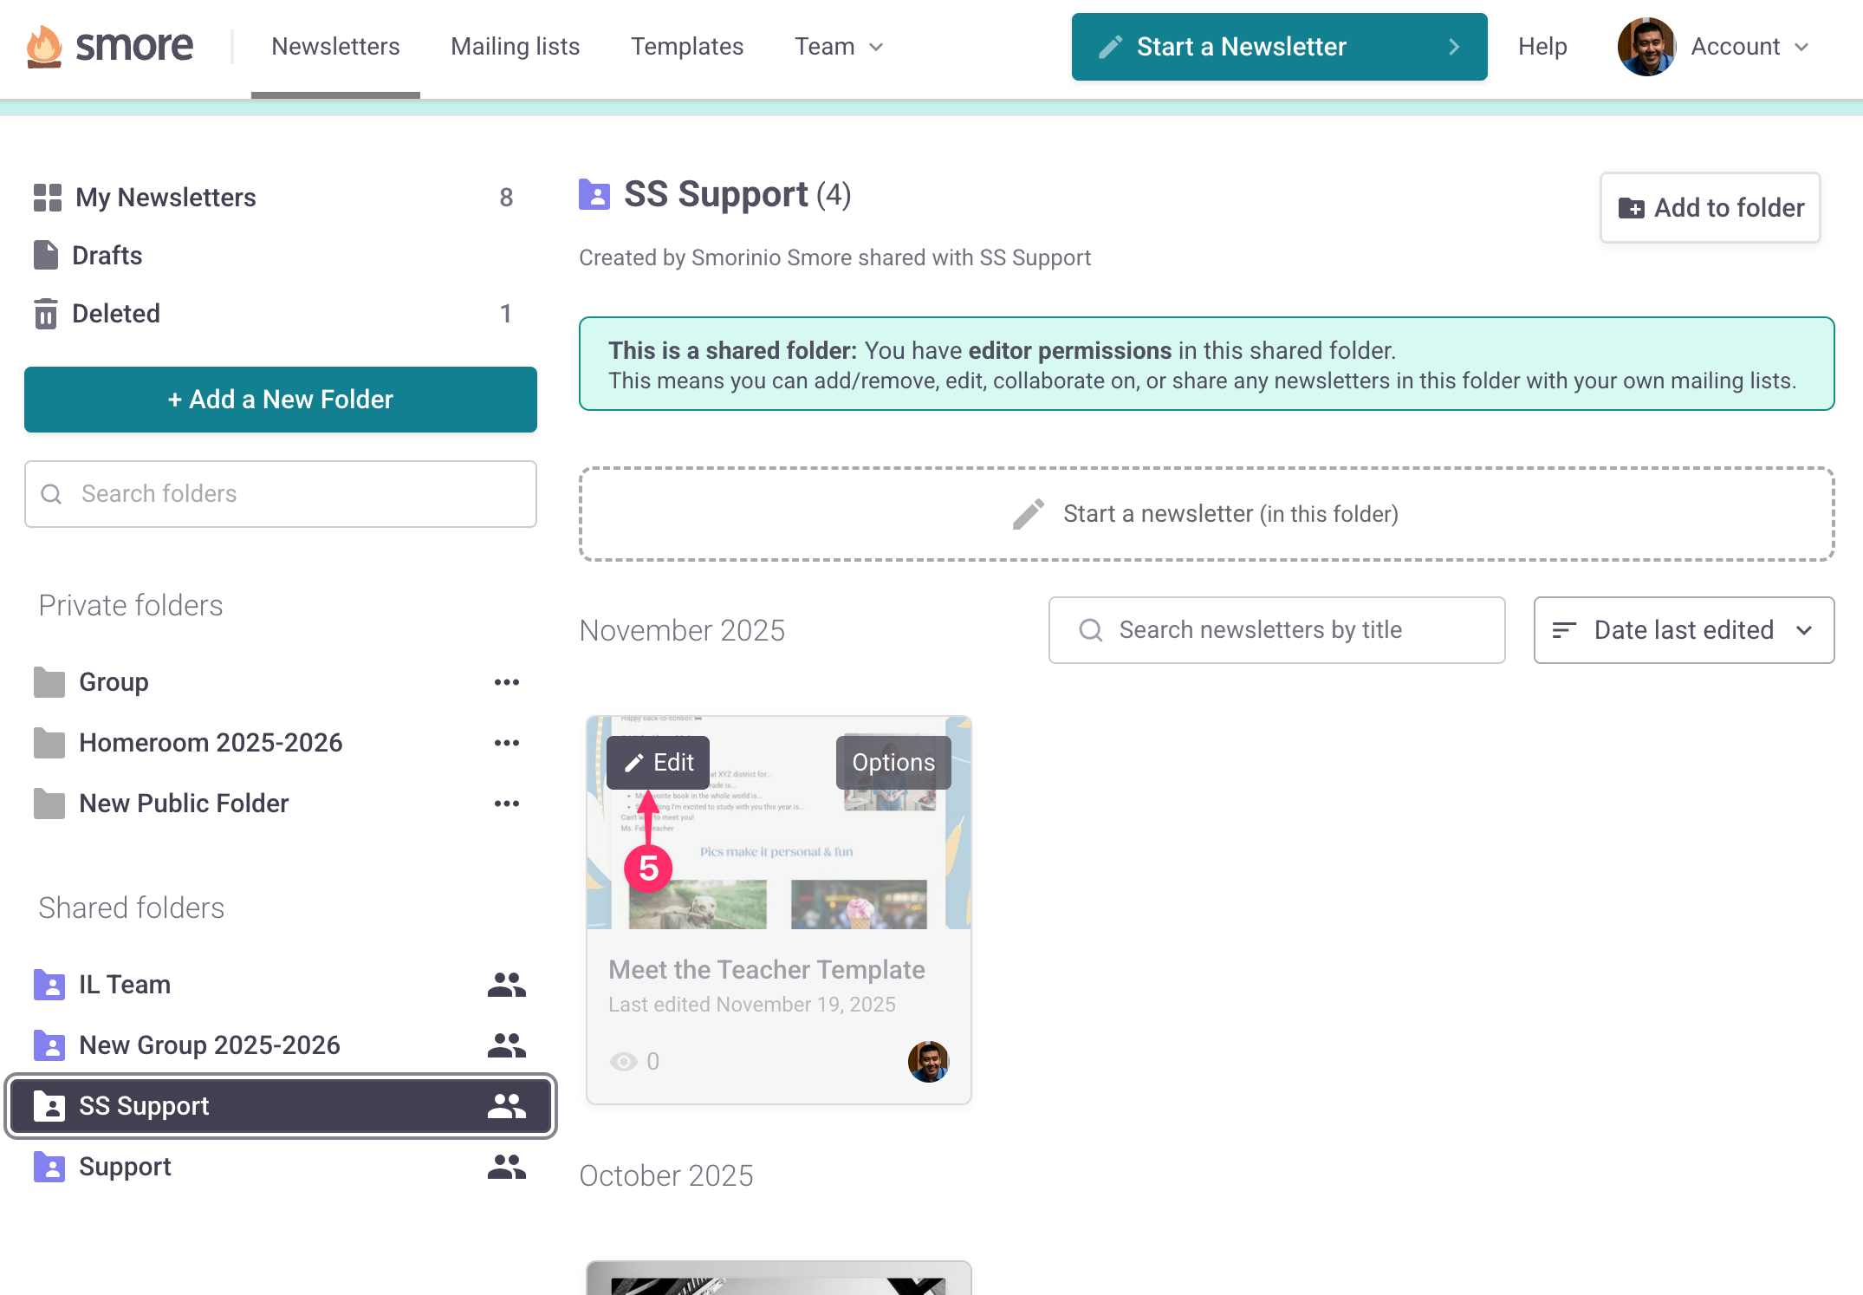
Task: Expand the Team dropdown menu
Action: point(839,47)
